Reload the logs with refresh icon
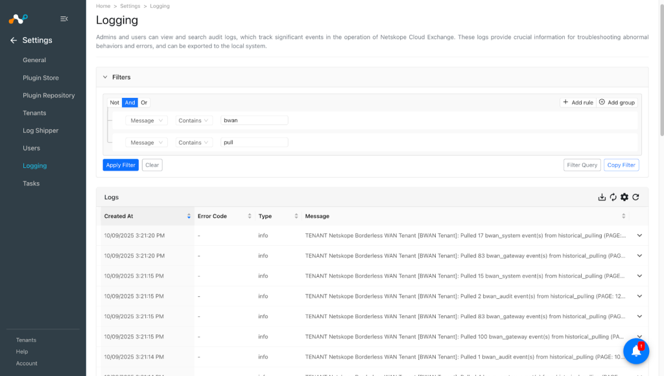Image resolution: width=664 pixels, height=376 pixels. (635, 197)
